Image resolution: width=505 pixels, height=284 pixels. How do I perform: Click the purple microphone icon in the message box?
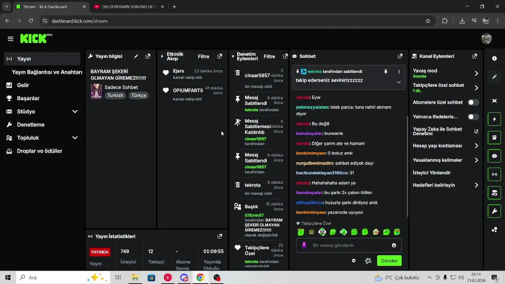tap(304, 245)
